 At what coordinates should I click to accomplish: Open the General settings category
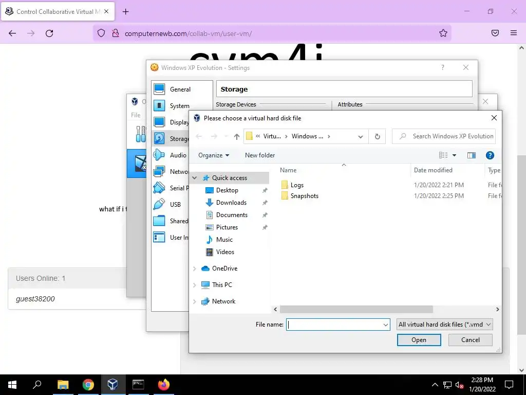(x=180, y=89)
